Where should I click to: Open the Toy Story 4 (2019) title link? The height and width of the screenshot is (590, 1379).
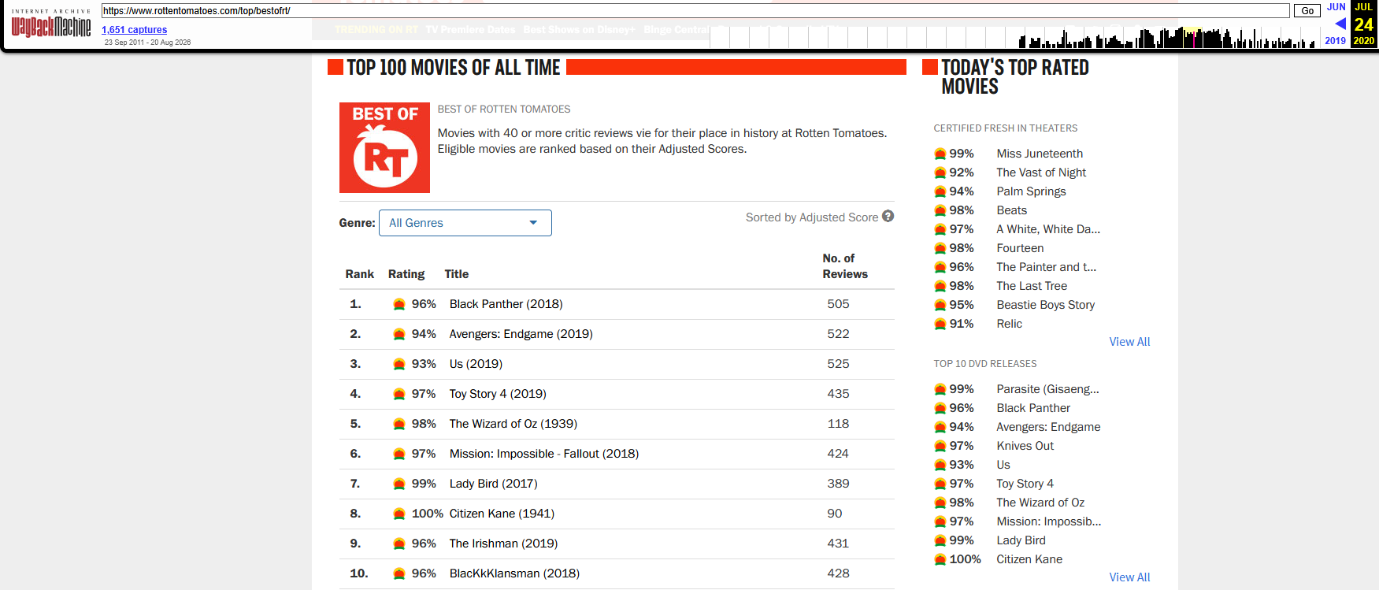click(498, 394)
